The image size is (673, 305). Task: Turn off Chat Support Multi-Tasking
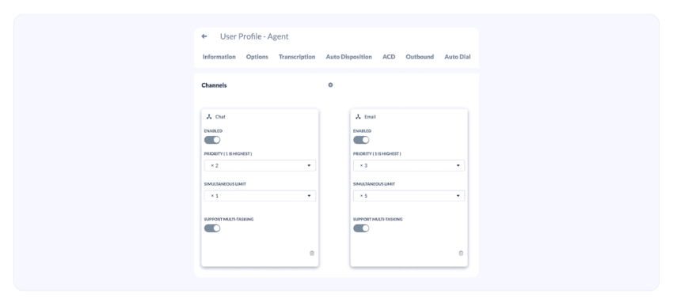click(x=212, y=228)
